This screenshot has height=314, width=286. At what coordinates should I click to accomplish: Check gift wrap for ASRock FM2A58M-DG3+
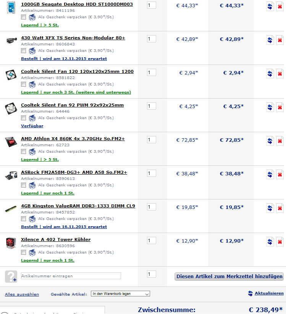(x=23, y=185)
